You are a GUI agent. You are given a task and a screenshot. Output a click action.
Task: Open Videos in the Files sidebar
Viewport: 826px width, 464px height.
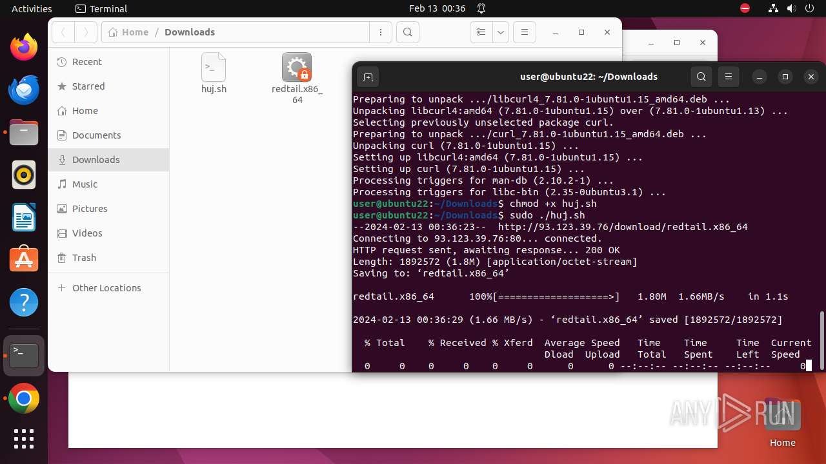108,233
